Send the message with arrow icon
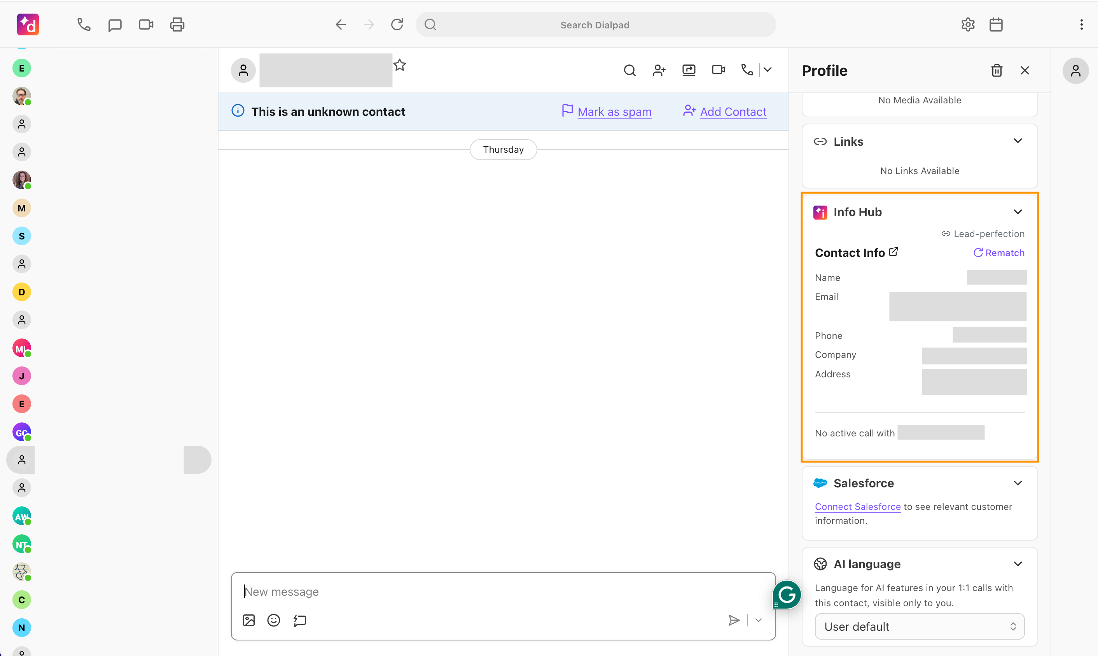Screen dimensions: 1098x656 point(734,620)
